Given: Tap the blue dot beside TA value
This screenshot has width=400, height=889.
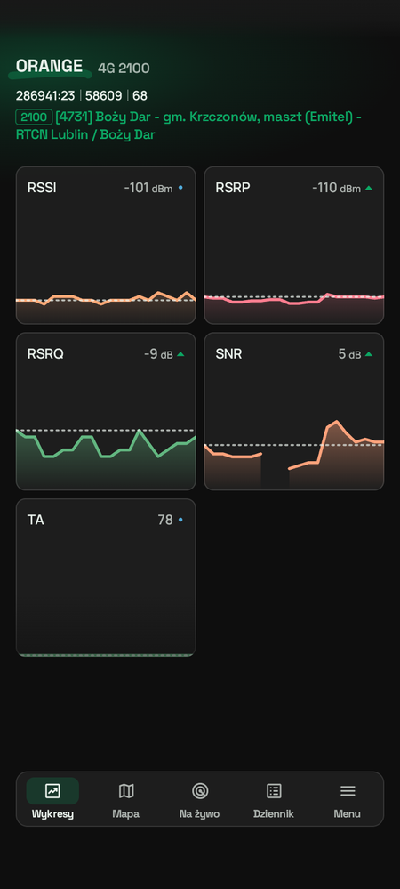Looking at the screenshot, I should pyautogui.click(x=180, y=520).
